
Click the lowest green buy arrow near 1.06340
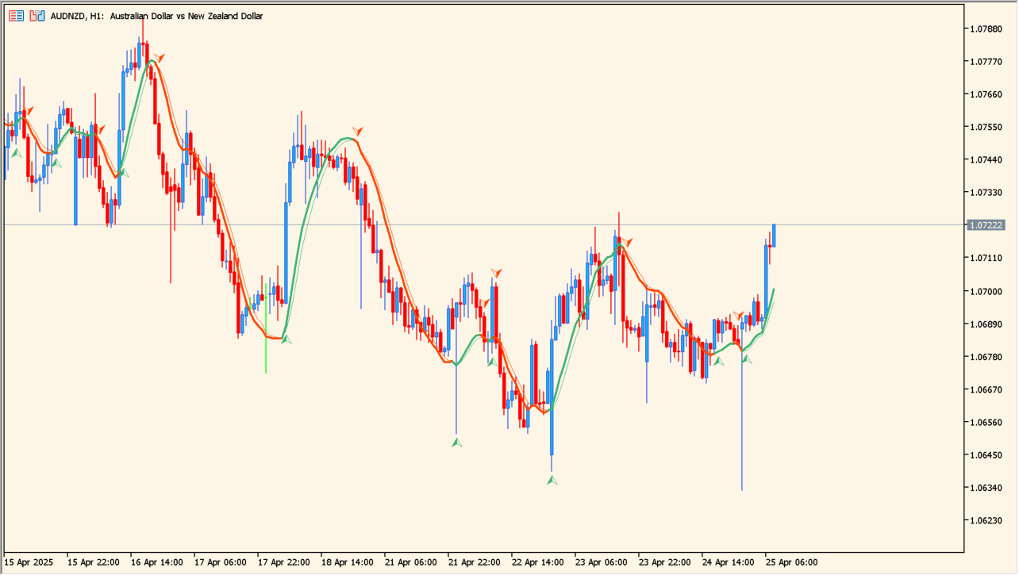[552, 479]
